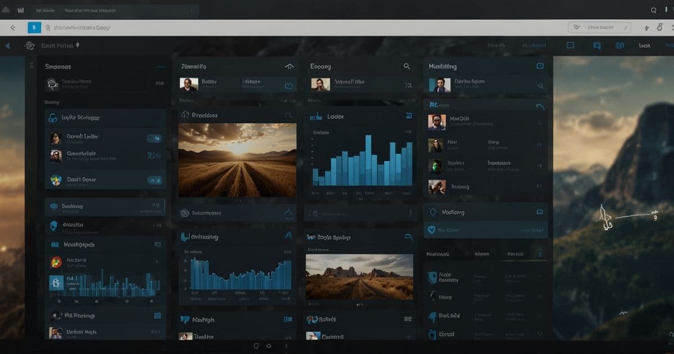Screen dimensions: 674x354
Task: Click the hamburger icon left of the first panel
Action: click(31, 66)
